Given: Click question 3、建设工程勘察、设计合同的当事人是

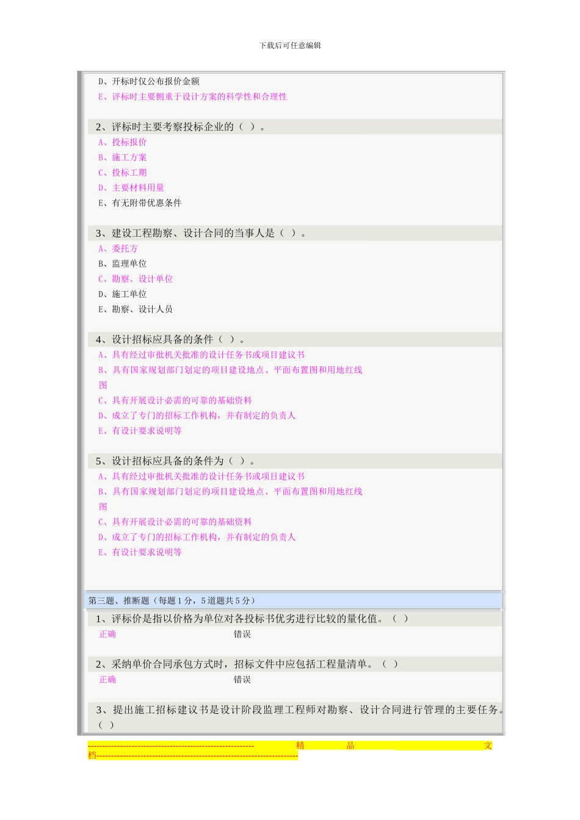Looking at the screenshot, I should 201,233.
